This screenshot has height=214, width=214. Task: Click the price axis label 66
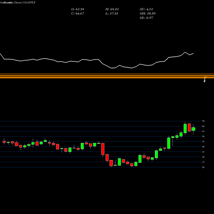pos(203,126)
